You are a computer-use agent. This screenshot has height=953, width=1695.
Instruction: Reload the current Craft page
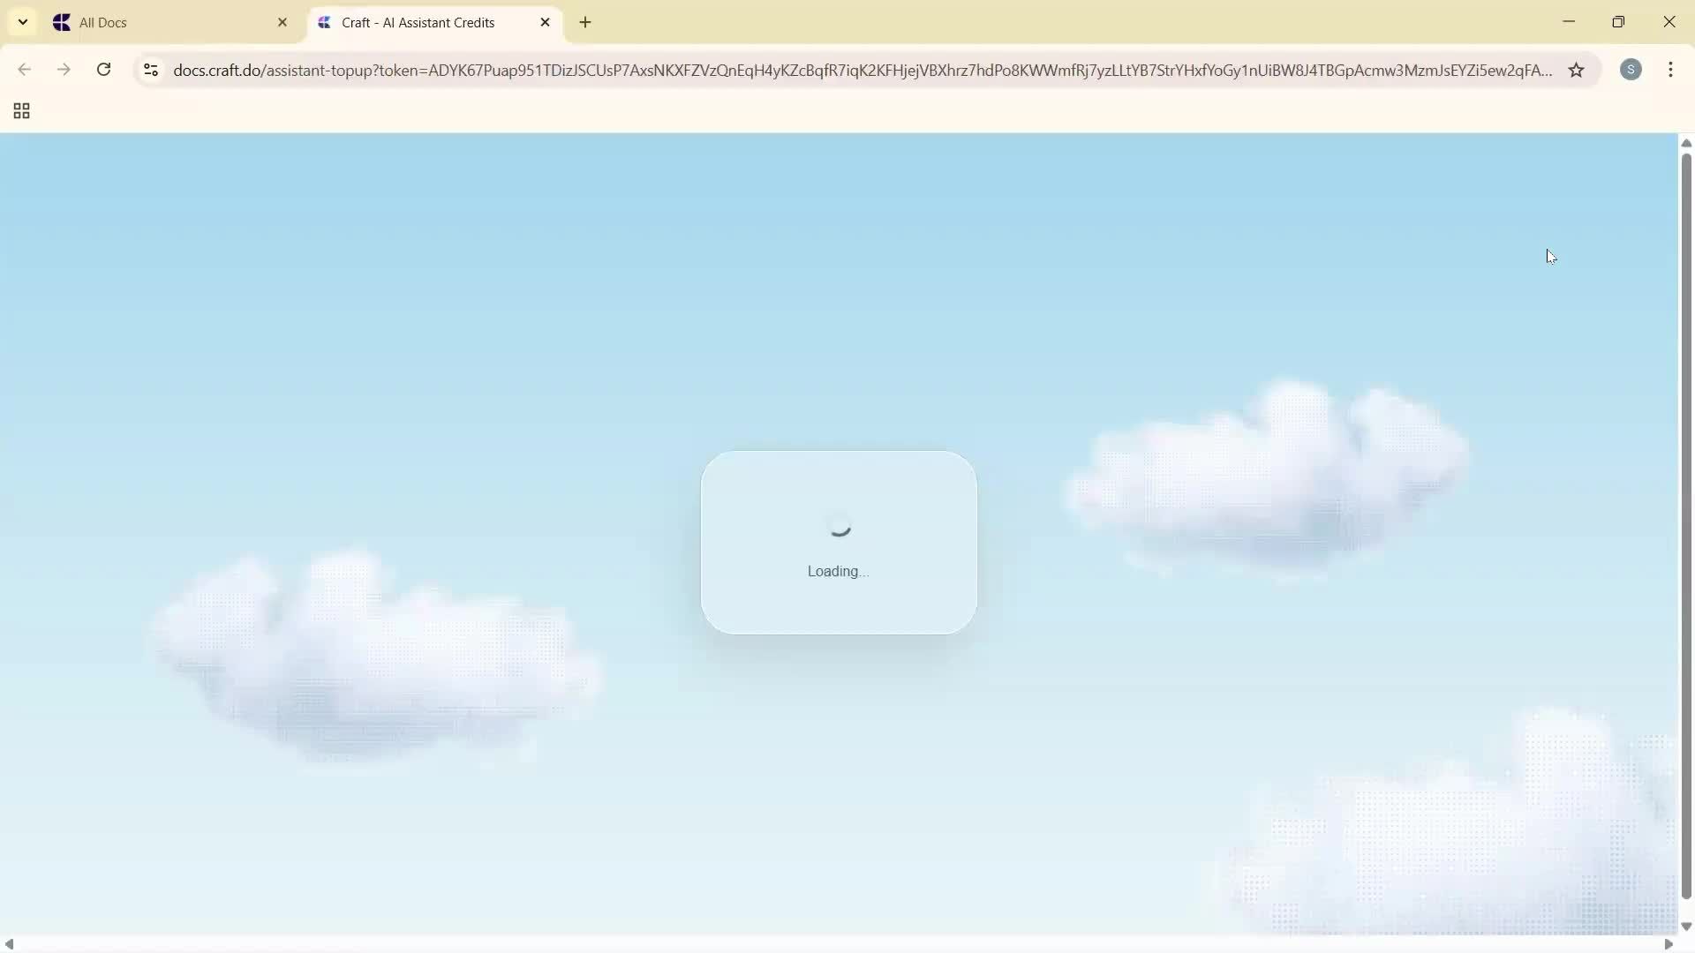pos(103,70)
